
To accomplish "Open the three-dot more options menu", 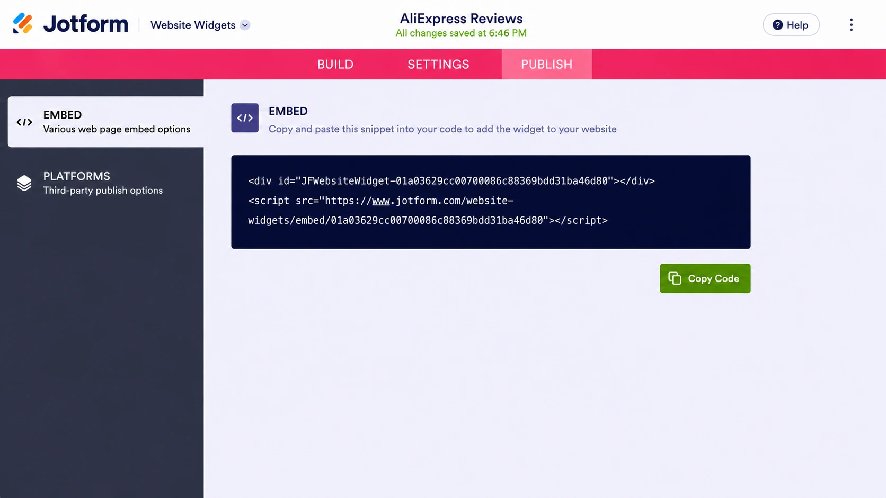I will pos(851,25).
